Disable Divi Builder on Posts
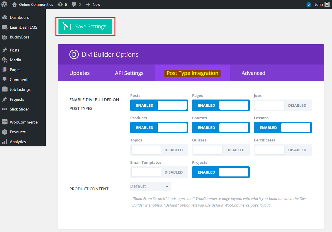The height and width of the screenshot is (232, 332). click(159, 105)
